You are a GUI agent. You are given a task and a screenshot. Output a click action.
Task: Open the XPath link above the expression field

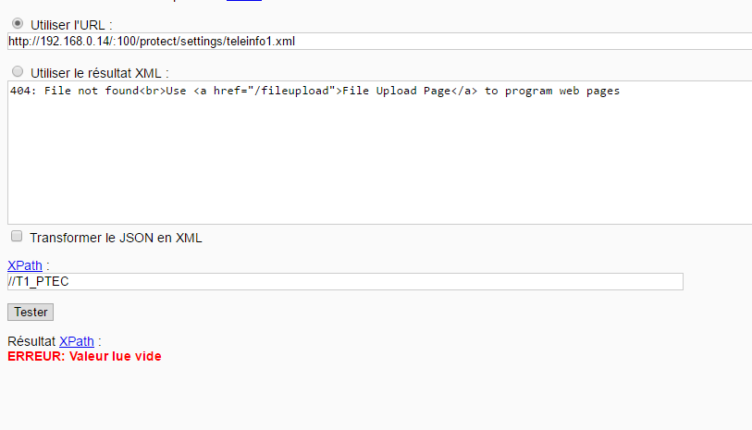point(25,265)
